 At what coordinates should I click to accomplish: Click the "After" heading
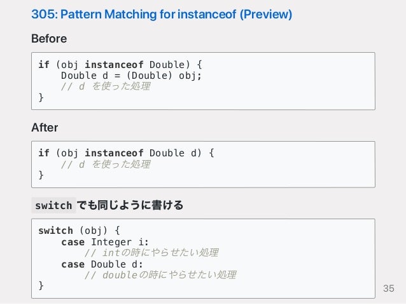tap(45, 128)
